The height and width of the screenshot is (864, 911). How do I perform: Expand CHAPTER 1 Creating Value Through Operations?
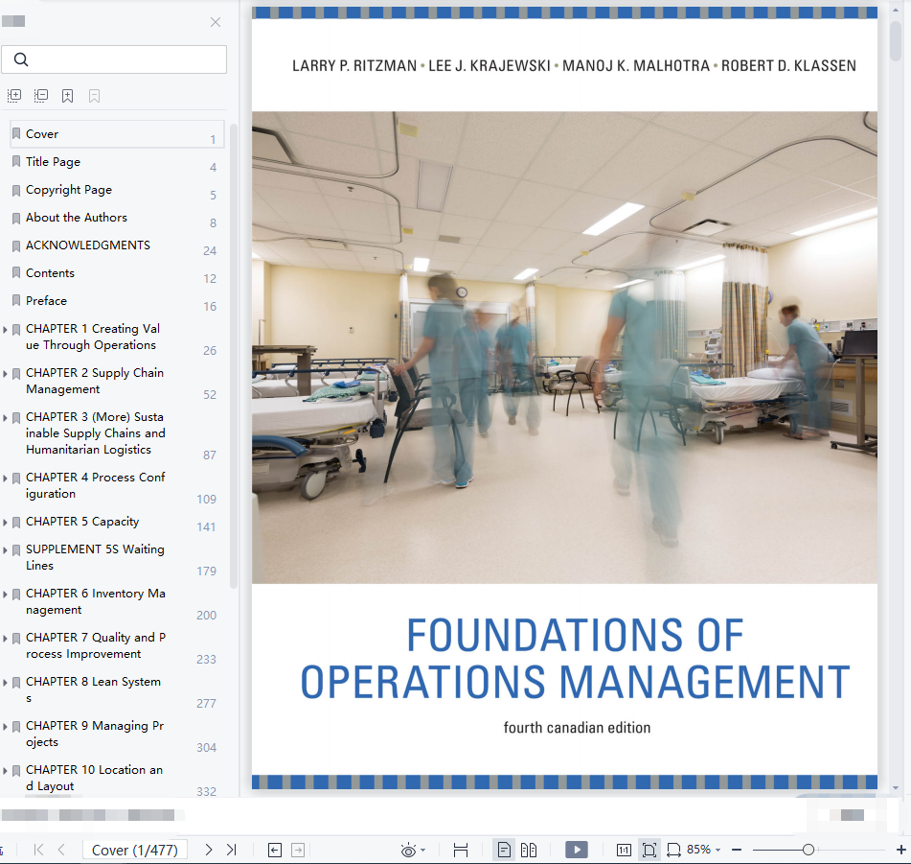point(5,330)
